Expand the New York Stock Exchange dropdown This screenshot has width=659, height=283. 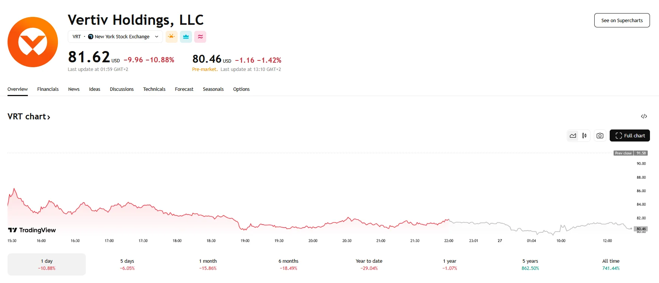tap(156, 37)
